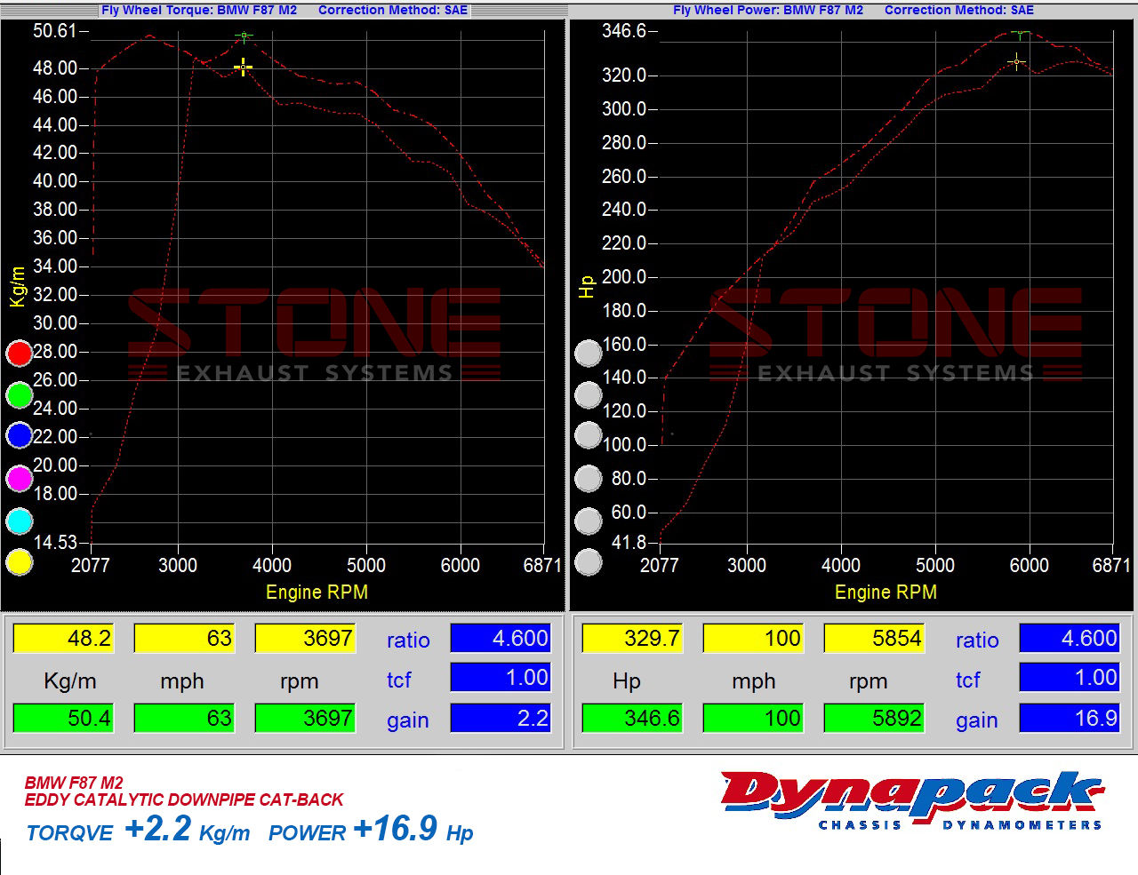Select the yellow 48.2 Kg/m torque value field
The image size is (1138, 875).
63,638
